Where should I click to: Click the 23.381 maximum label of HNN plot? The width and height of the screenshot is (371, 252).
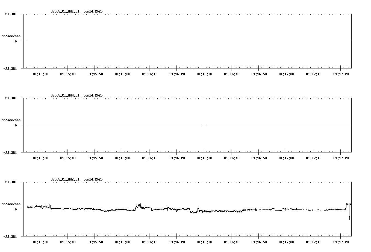11,98
